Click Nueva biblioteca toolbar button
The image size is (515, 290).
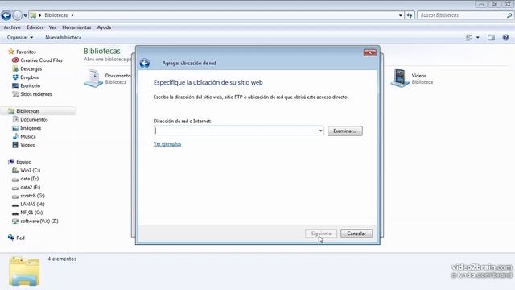(63, 38)
